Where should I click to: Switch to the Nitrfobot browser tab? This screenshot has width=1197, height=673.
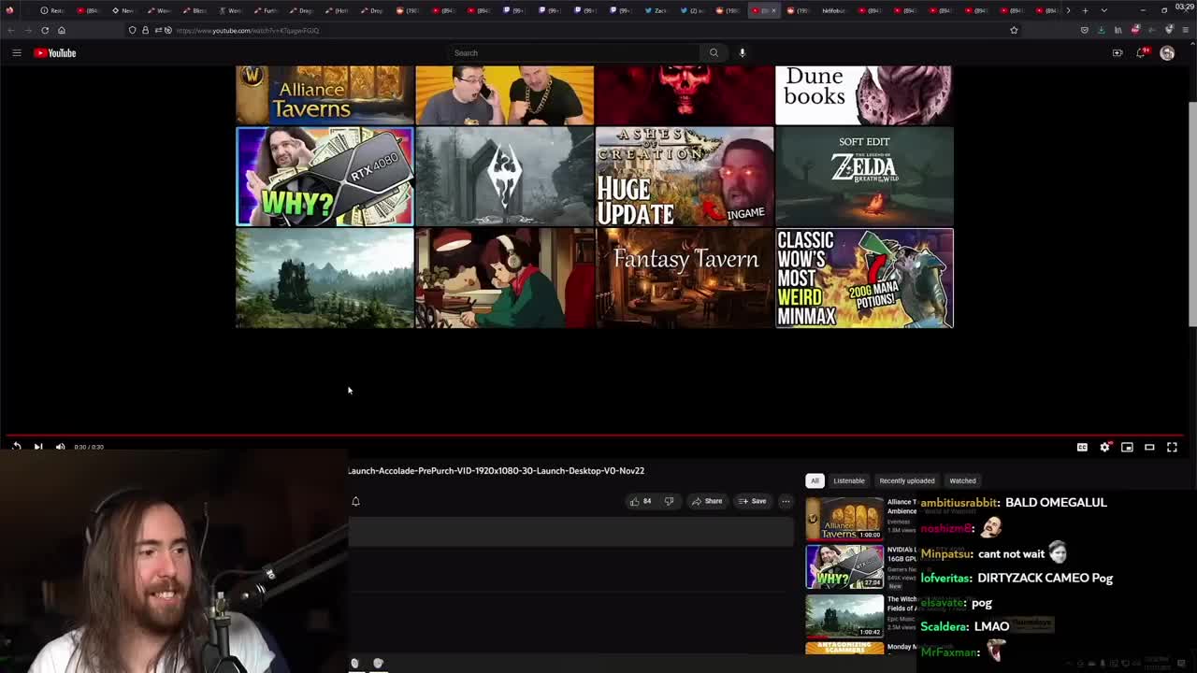coord(832,10)
